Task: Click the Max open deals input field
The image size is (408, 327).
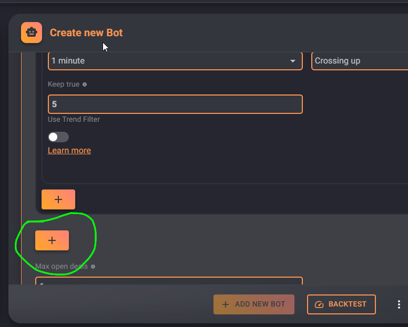Action: coord(169,281)
